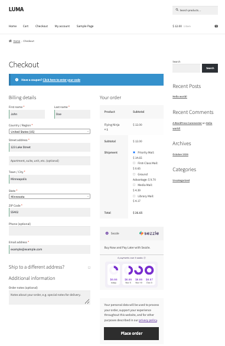Image resolution: width=225 pixels, height=346 pixels.
Task: Click the sidebar Search button
Action: [x=210, y=68]
